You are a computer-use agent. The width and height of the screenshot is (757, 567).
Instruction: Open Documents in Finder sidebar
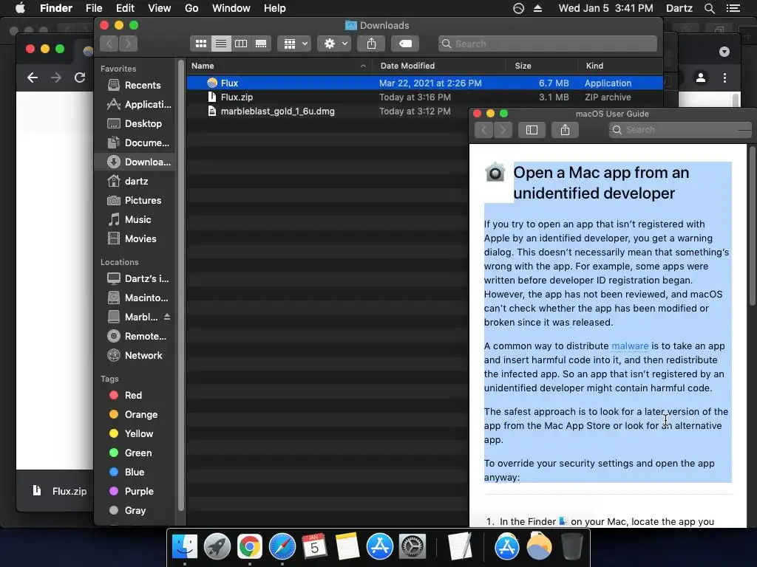click(x=135, y=142)
